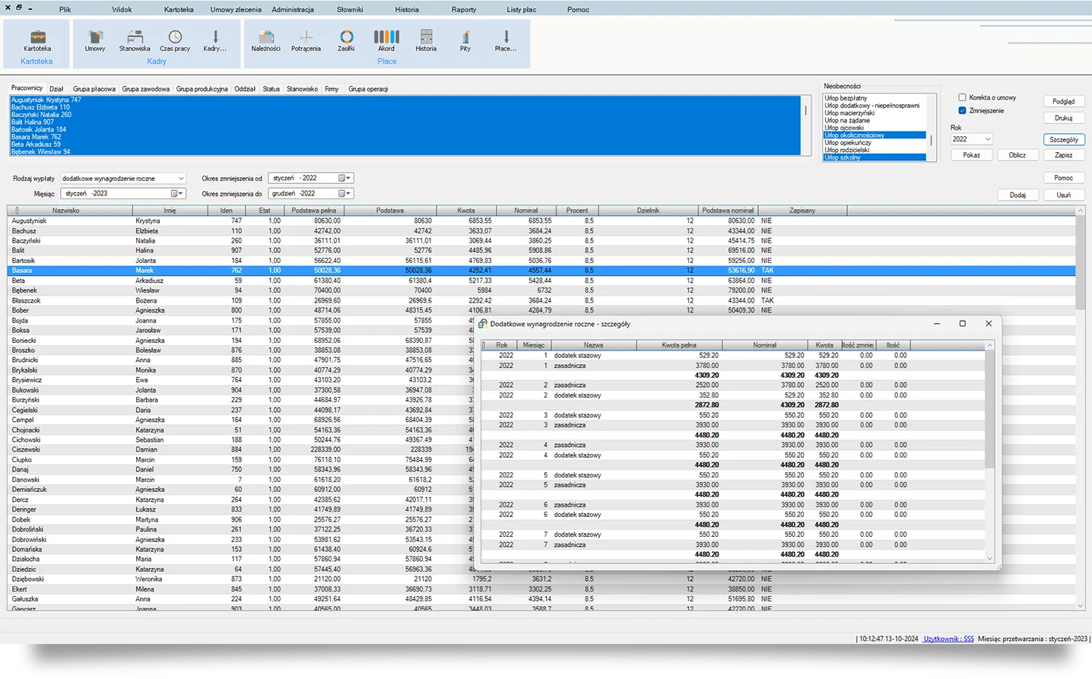Select Urlop bezpłatny in Nieobecności list
1092x679 pixels.
tap(875, 98)
